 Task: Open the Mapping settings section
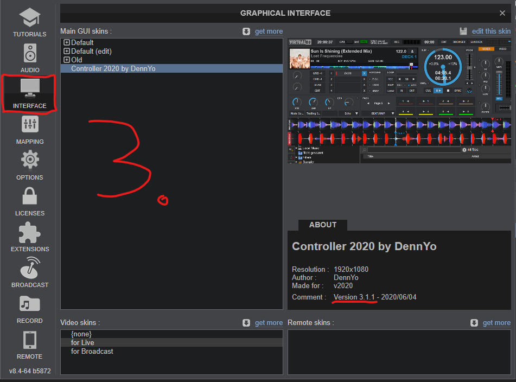(x=30, y=130)
